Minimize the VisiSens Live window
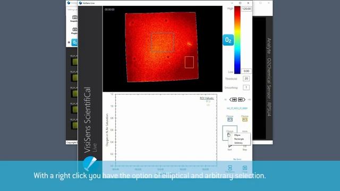The image size is (340, 191). pyautogui.click(x=232, y=3)
